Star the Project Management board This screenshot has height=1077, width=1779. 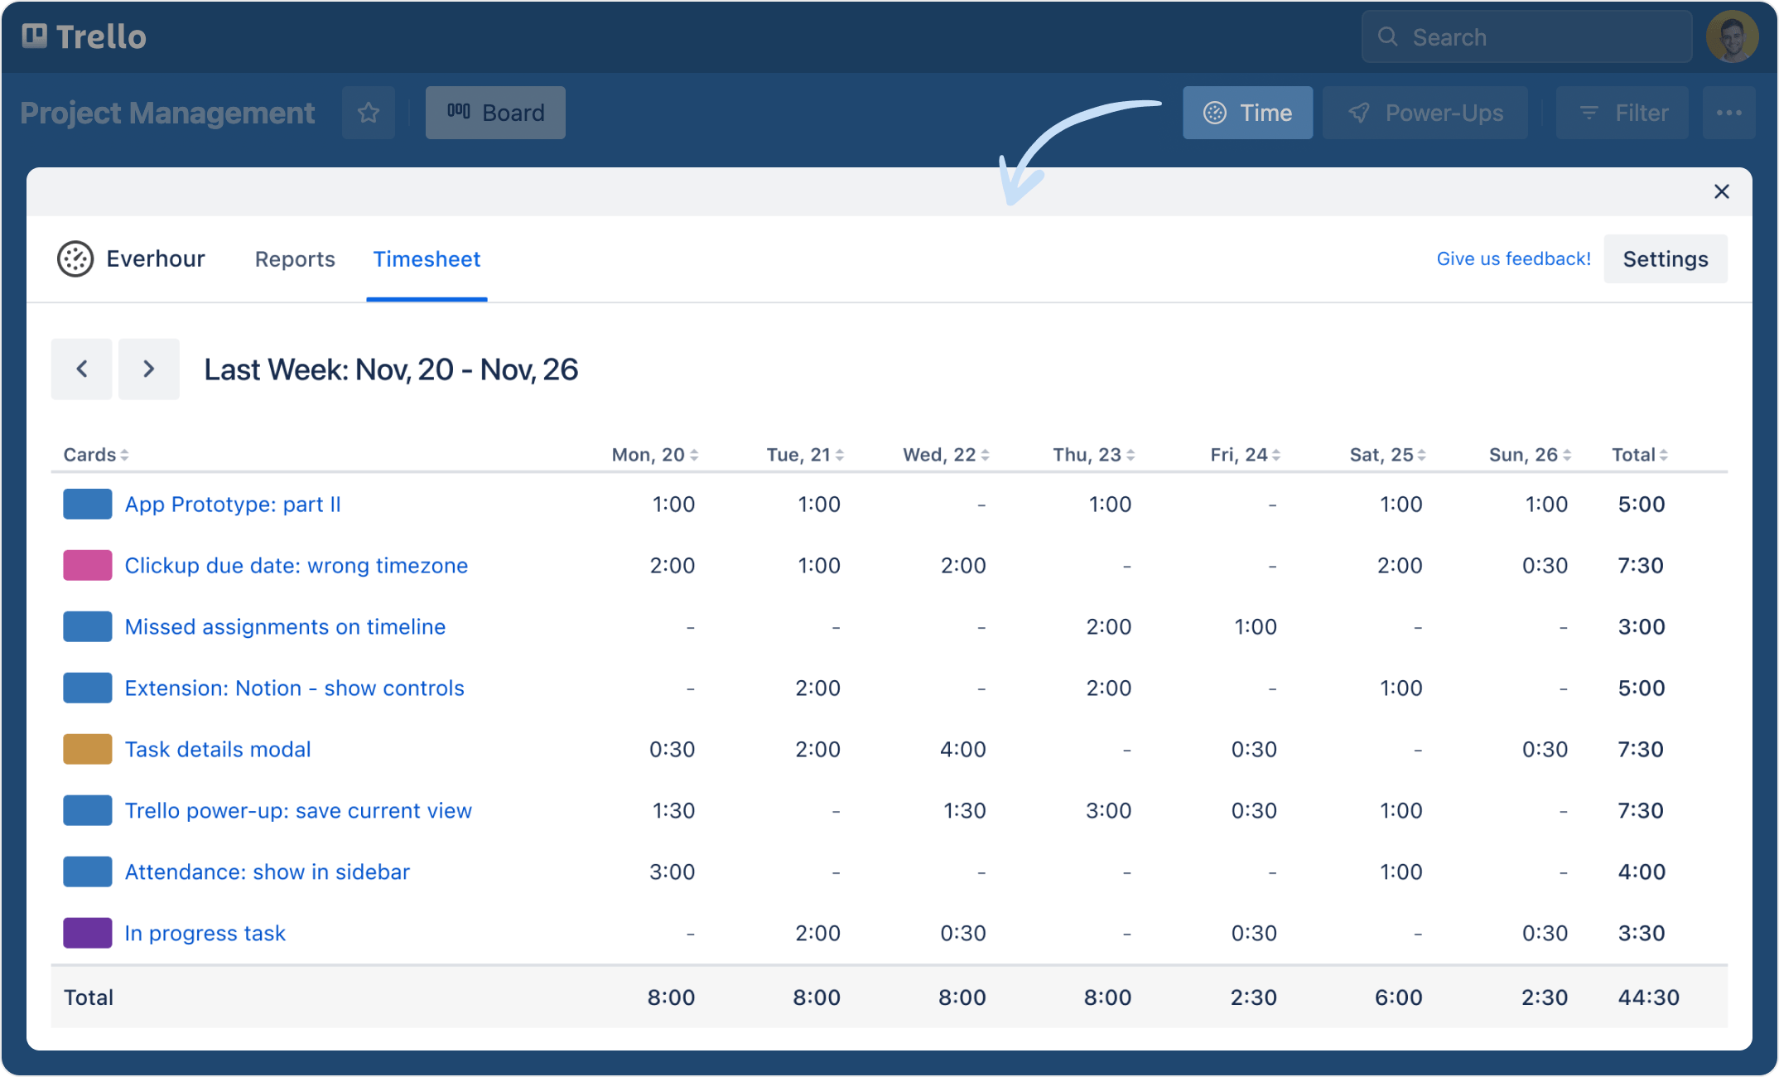(x=368, y=113)
